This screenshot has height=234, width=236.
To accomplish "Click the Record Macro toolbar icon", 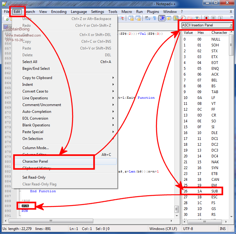I will coord(206,18).
